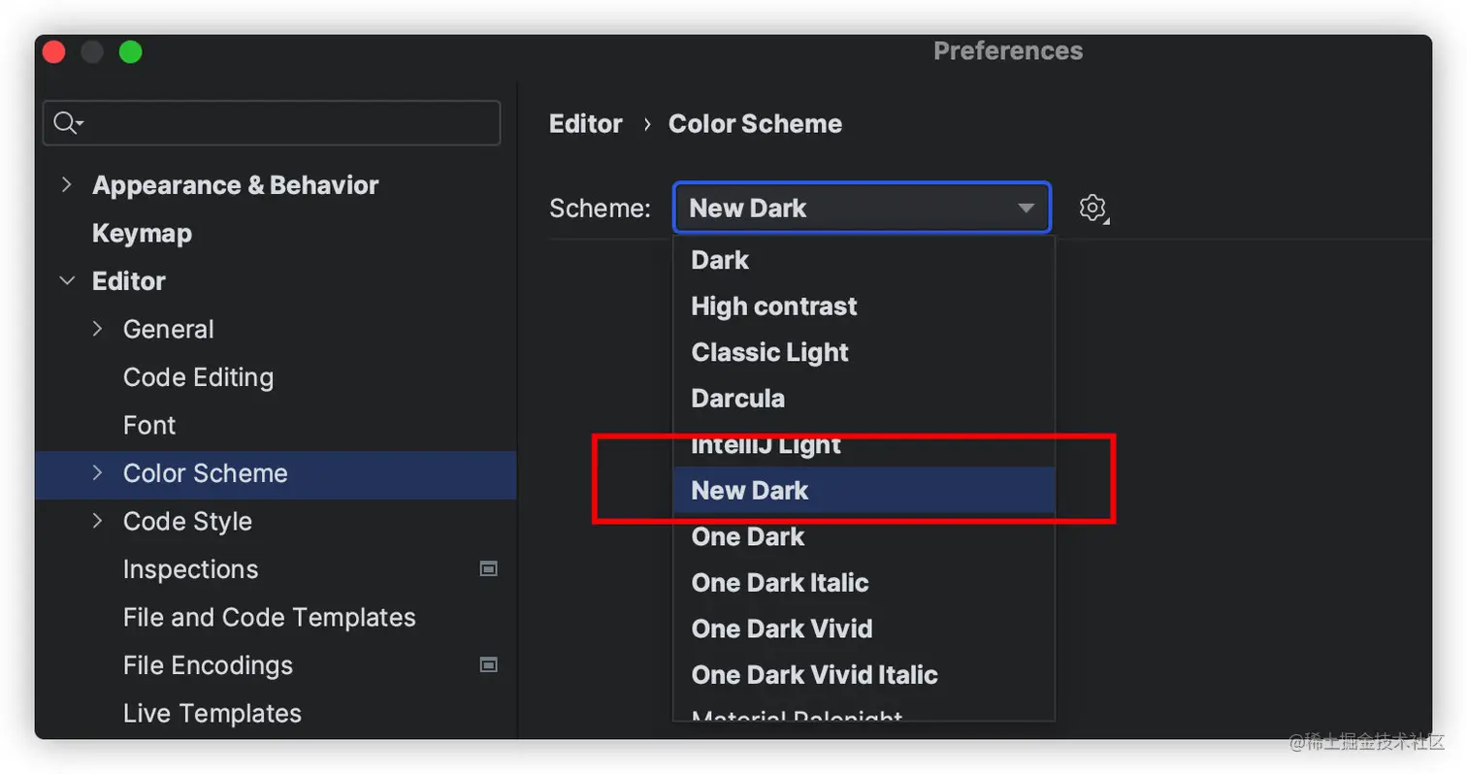Expand the Appearance & Behavior section
This screenshot has height=774, width=1467.
[x=66, y=184]
